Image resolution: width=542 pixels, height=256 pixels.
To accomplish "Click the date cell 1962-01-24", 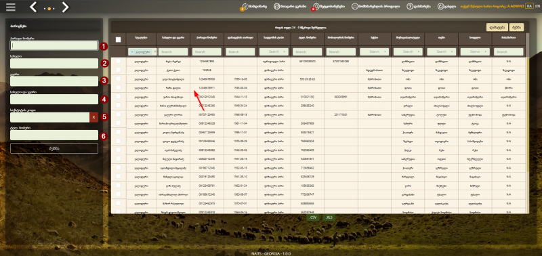I will click(x=241, y=186).
